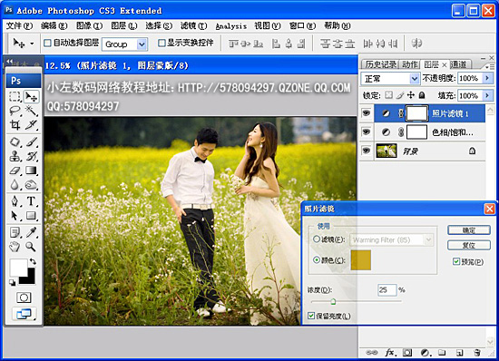Viewport: 499px width, 361px height.
Task: Open the 不透明度 opacity arrow
Action: pos(487,78)
